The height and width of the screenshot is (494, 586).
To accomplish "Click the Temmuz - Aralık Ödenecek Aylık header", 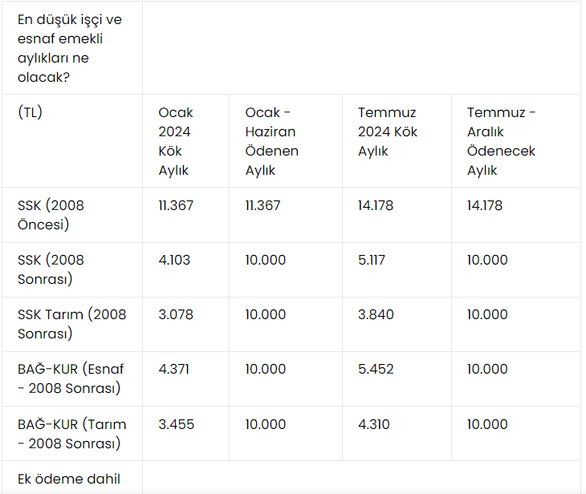I will tap(502, 141).
